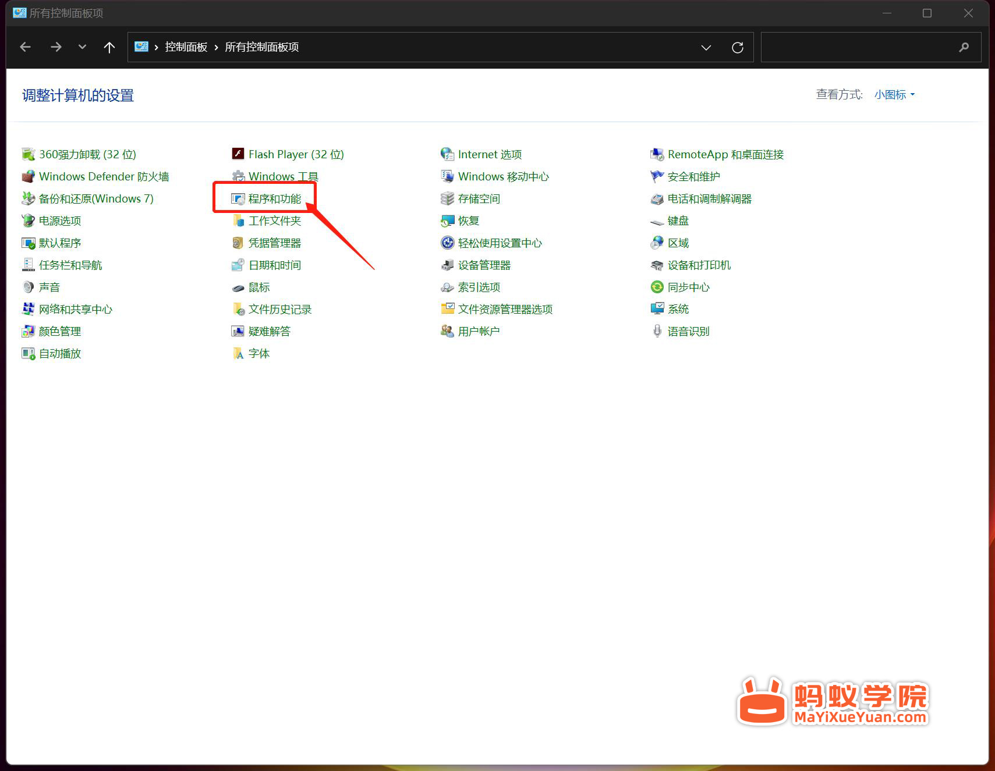Open recent locations chevron next to Forward

coord(82,47)
